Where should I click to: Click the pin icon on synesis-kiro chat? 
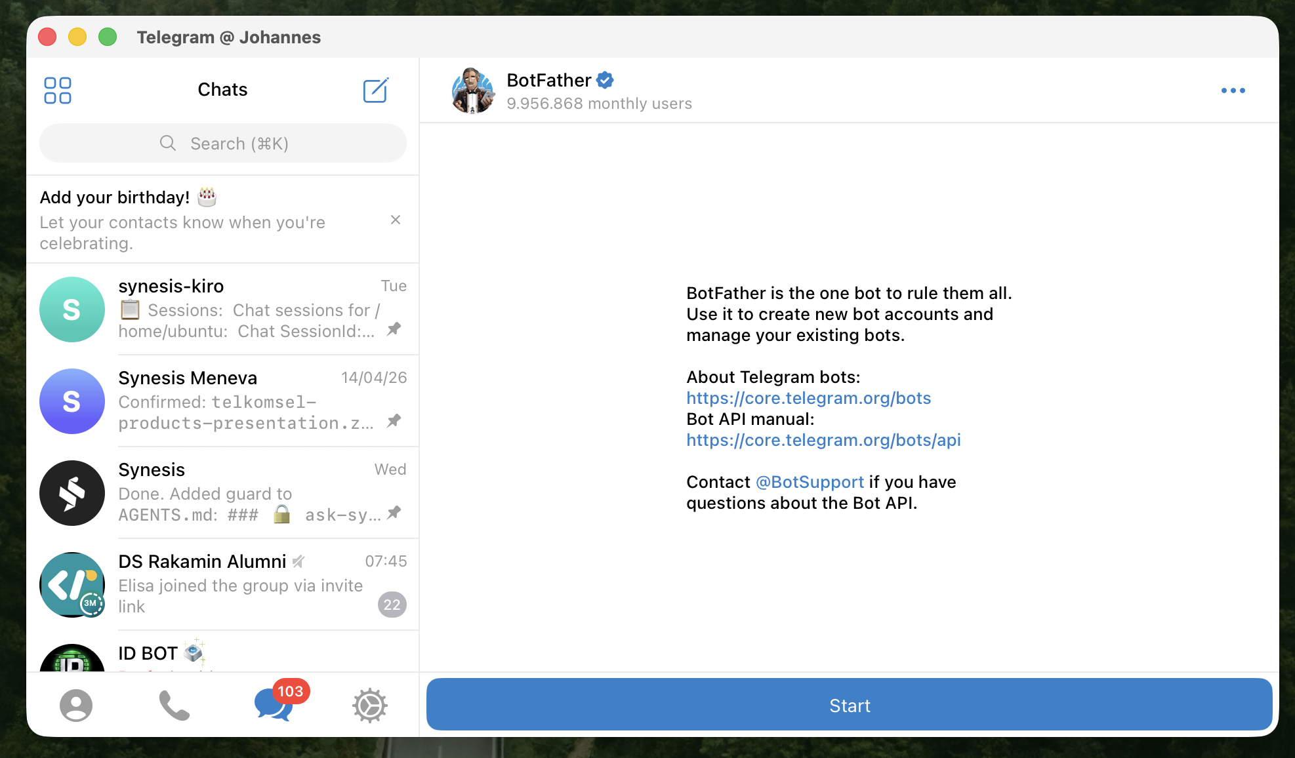[394, 329]
